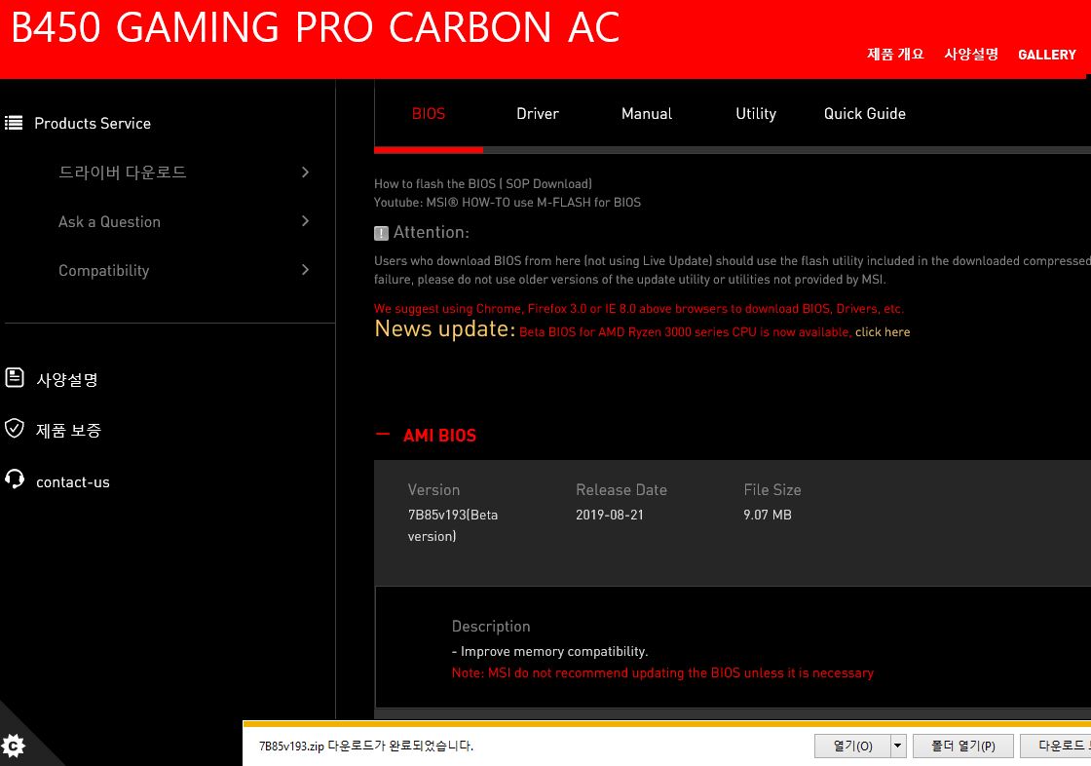Open Compatibility in the sidebar
Screen dimensions: 1091x766
(103, 271)
